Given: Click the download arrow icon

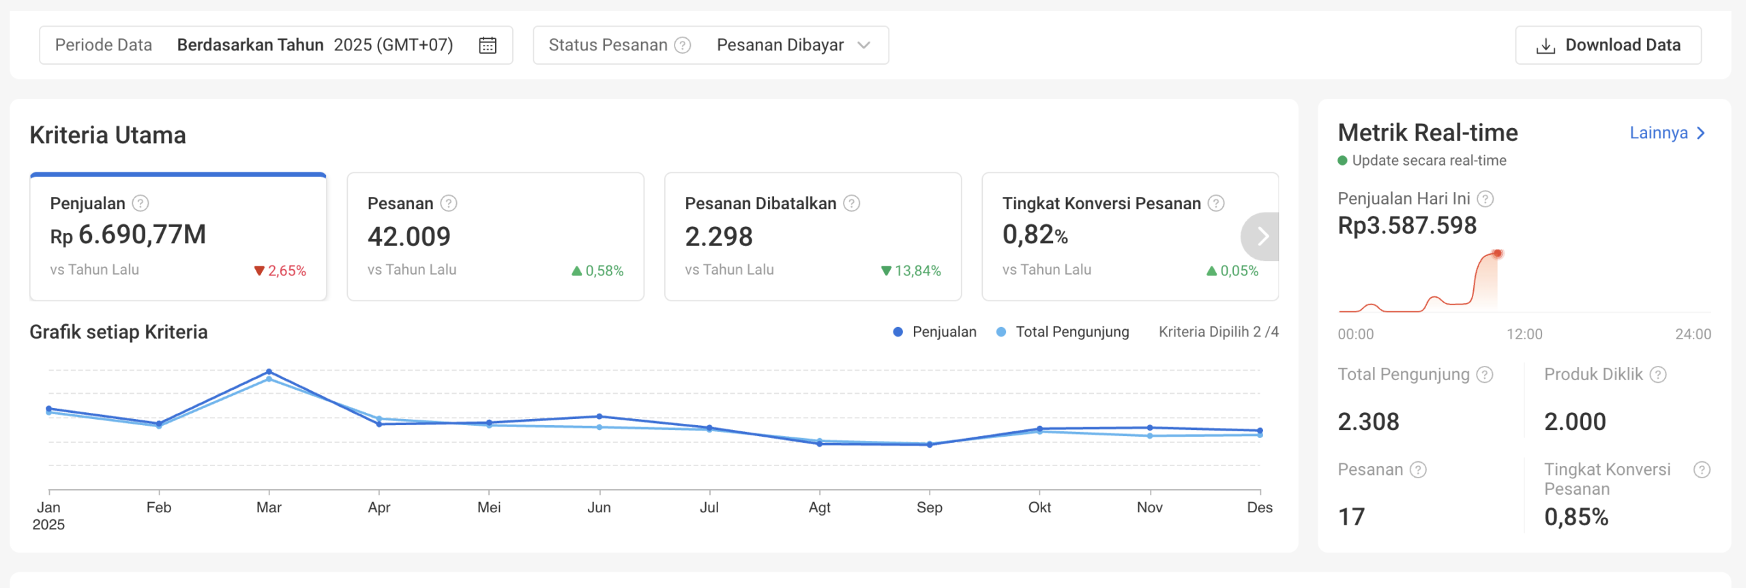Looking at the screenshot, I should tap(1545, 46).
